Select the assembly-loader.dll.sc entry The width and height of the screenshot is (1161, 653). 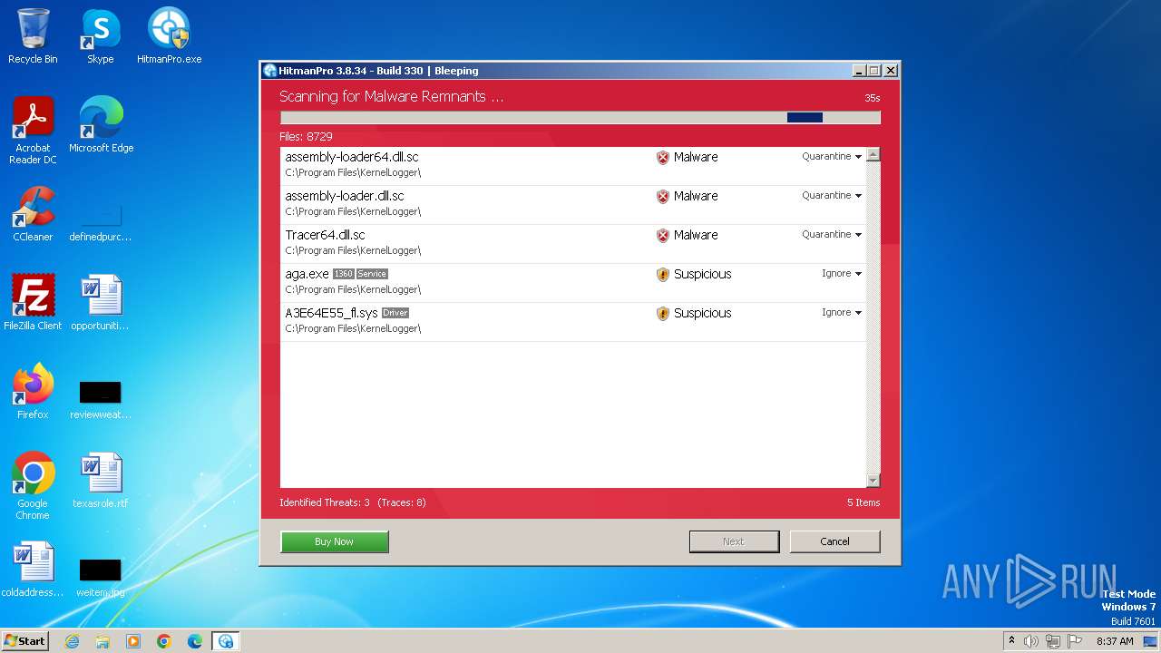pyautogui.click(x=573, y=205)
